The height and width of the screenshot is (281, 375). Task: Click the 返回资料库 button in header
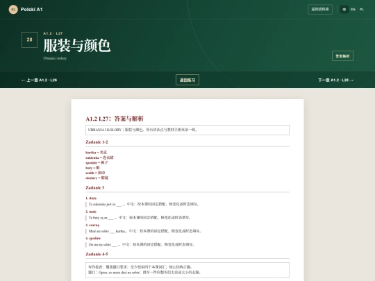[x=320, y=9]
